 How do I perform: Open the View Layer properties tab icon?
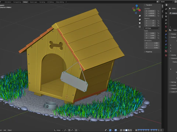(166, 20)
